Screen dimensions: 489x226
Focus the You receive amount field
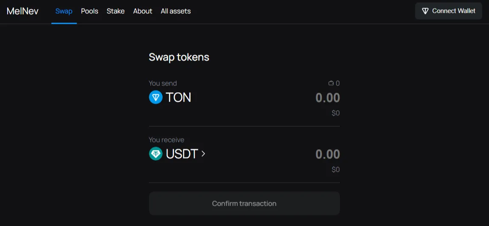pyautogui.click(x=327, y=154)
